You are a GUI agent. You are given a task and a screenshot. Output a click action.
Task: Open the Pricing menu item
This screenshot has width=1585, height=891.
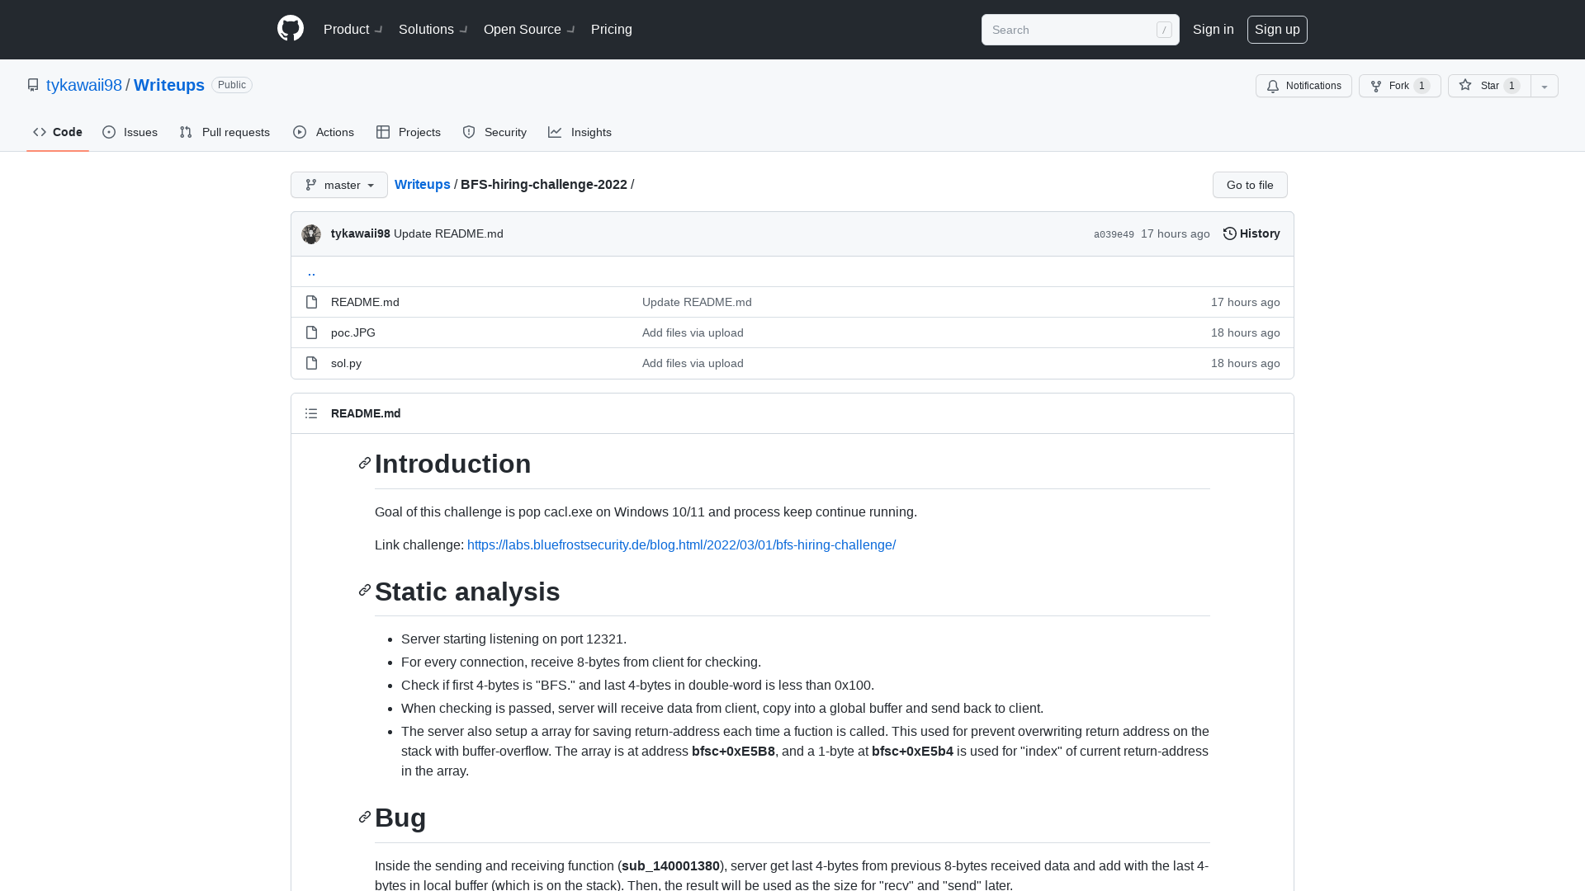[611, 29]
